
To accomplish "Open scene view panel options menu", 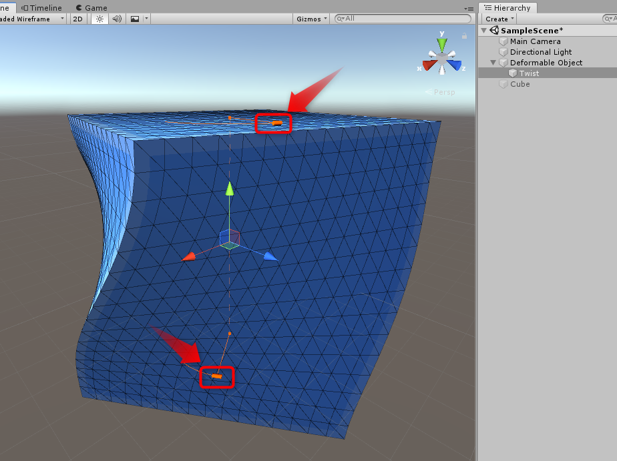I will click(468, 8).
